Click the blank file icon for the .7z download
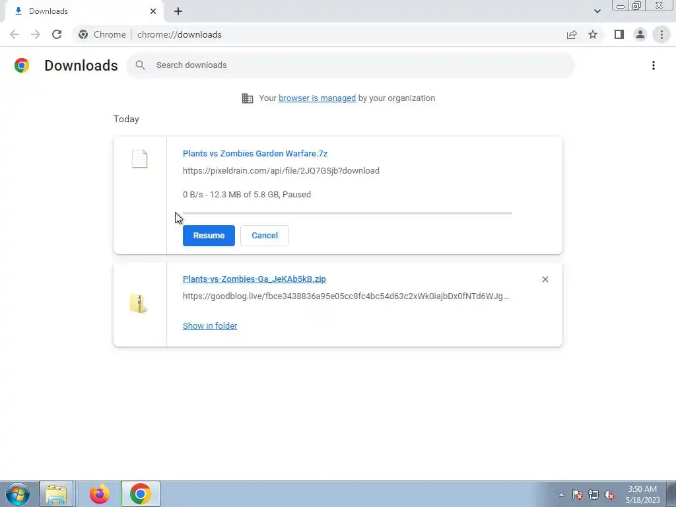The height and width of the screenshot is (507, 676). [x=140, y=159]
